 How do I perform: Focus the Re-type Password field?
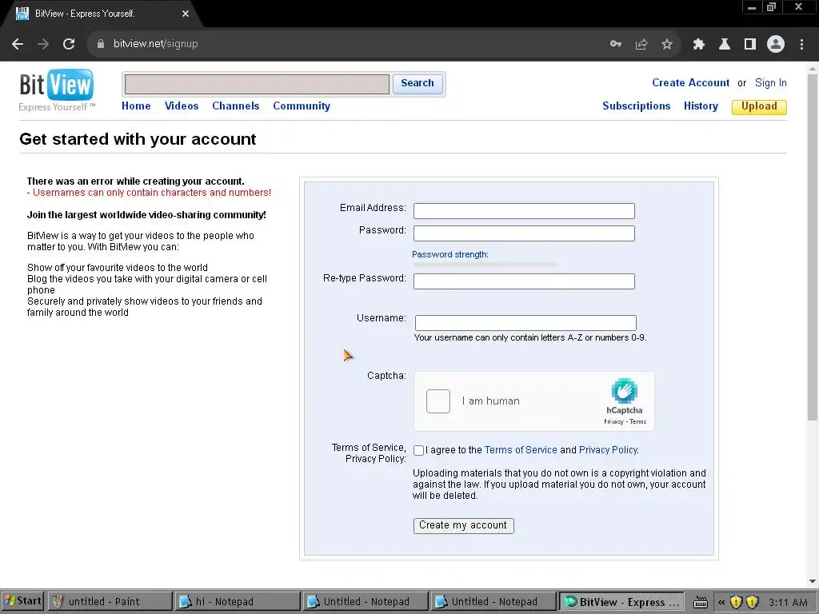tap(524, 281)
